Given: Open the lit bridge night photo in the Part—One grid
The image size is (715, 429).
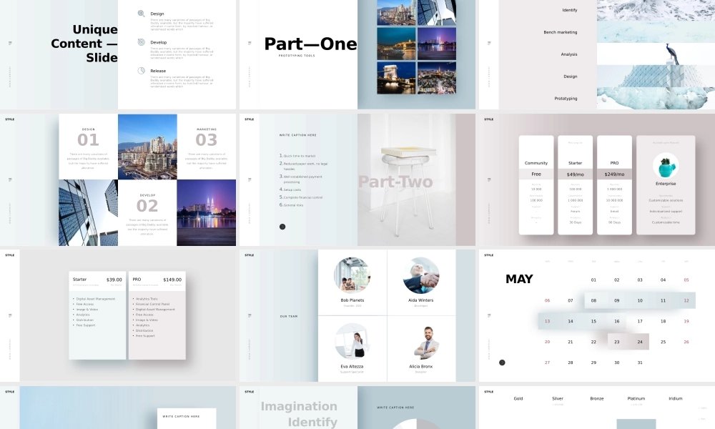Looking at the screenshot, I should [396, 77].
